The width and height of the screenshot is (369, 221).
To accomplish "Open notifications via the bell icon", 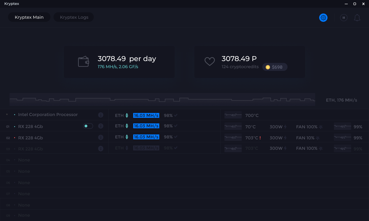I will (357, 18).
